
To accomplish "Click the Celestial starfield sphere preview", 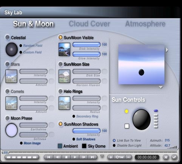I will pyautogui.click(x=11, y=50).
